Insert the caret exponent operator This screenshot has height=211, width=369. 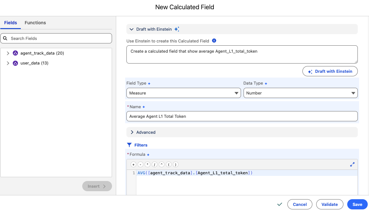click(162, 164)
